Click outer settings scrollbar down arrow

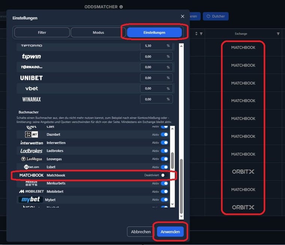[x=181, y=216]
